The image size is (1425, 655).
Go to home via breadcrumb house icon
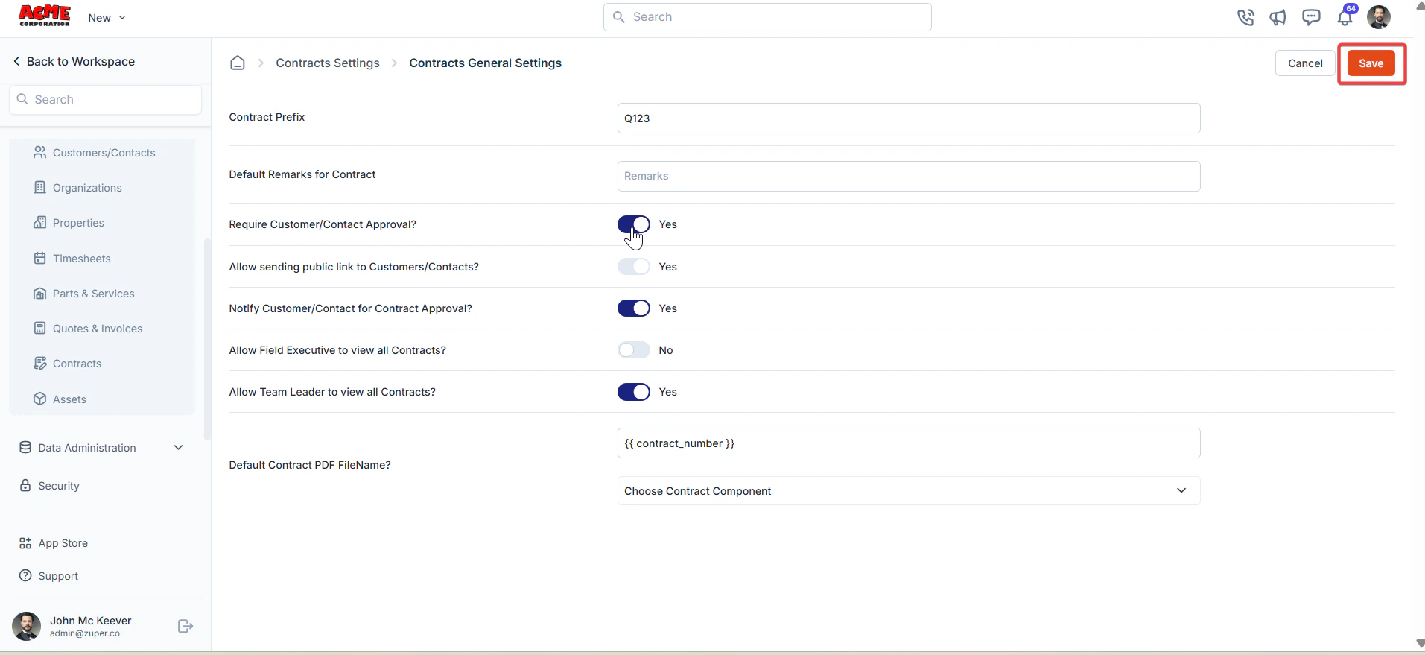tap(238, 63)
